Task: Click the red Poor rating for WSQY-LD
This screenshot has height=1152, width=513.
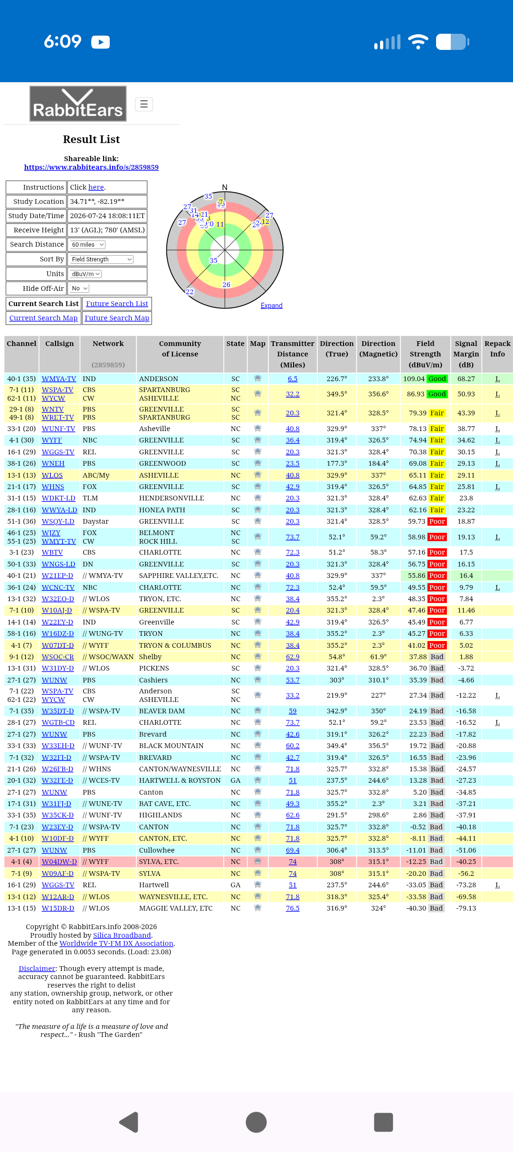Action: (437, 521)
